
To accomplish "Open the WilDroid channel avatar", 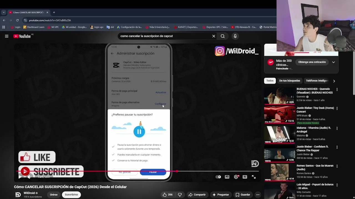I will tap(18, 195).
